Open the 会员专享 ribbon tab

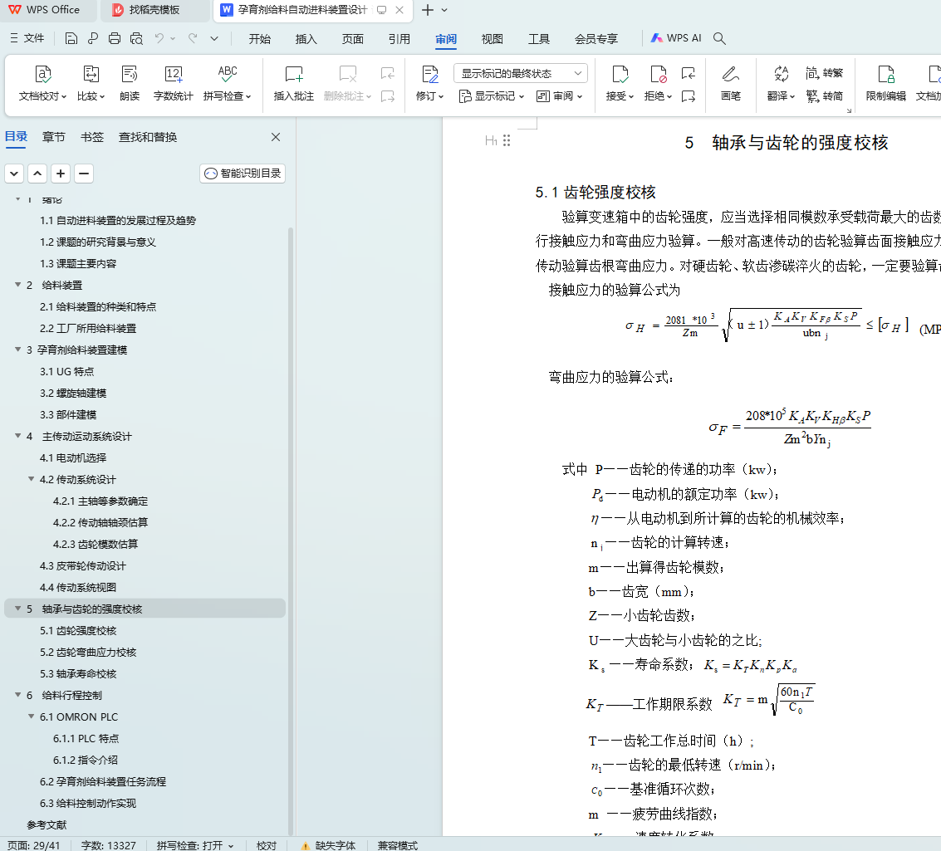[596, 39]
